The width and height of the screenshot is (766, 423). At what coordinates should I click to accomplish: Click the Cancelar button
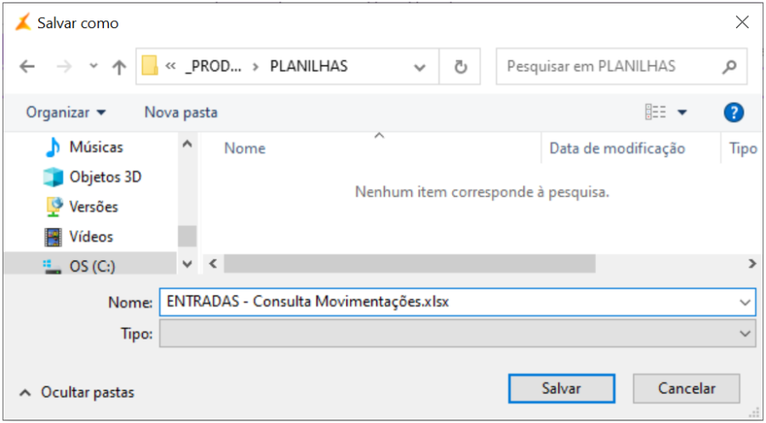point(686,388)
